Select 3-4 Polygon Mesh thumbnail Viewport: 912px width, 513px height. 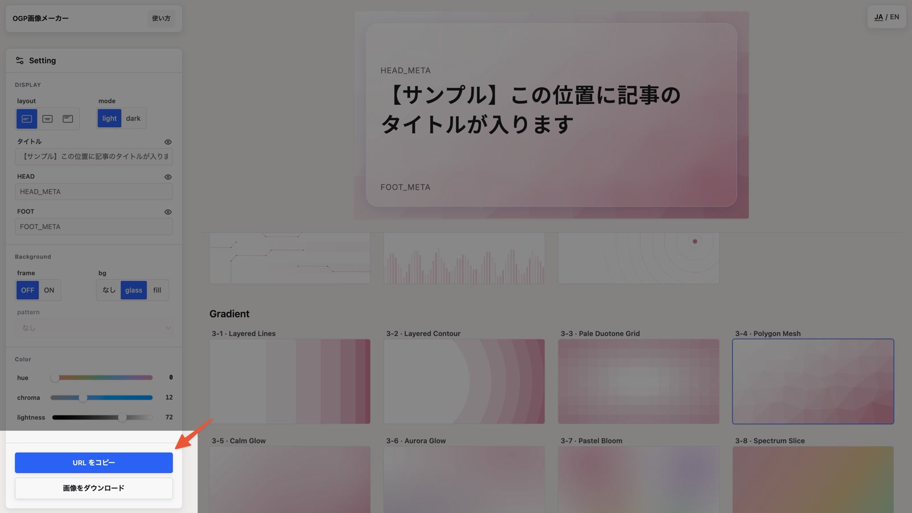tap(813, 381)
